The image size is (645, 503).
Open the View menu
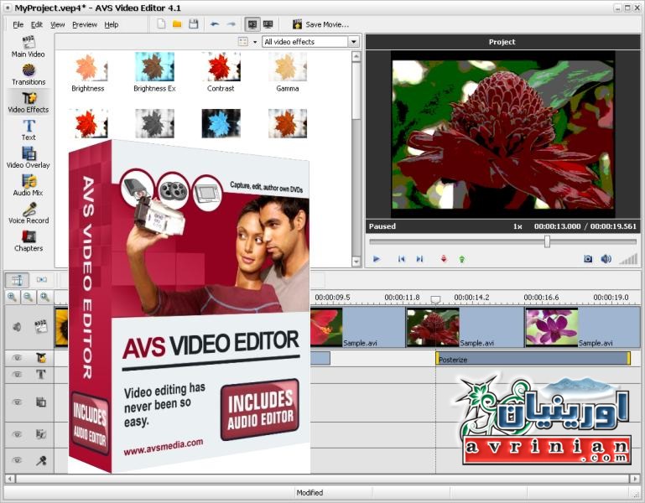(58, 24)
